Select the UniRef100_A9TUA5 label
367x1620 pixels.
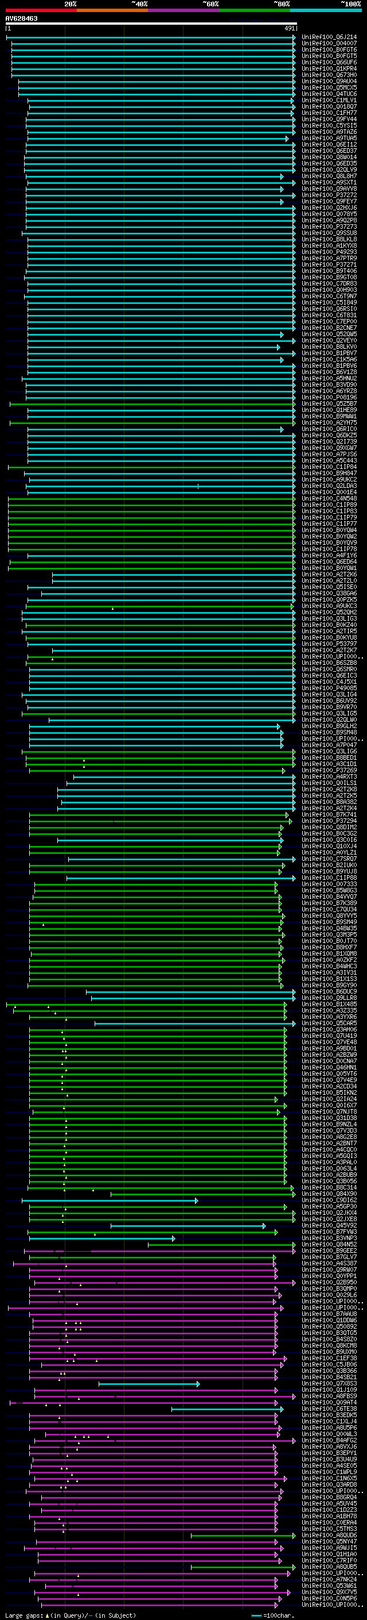pyautogui.click(x=329, y=138)
